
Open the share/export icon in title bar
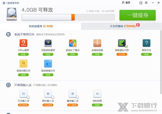pos(141,3)
